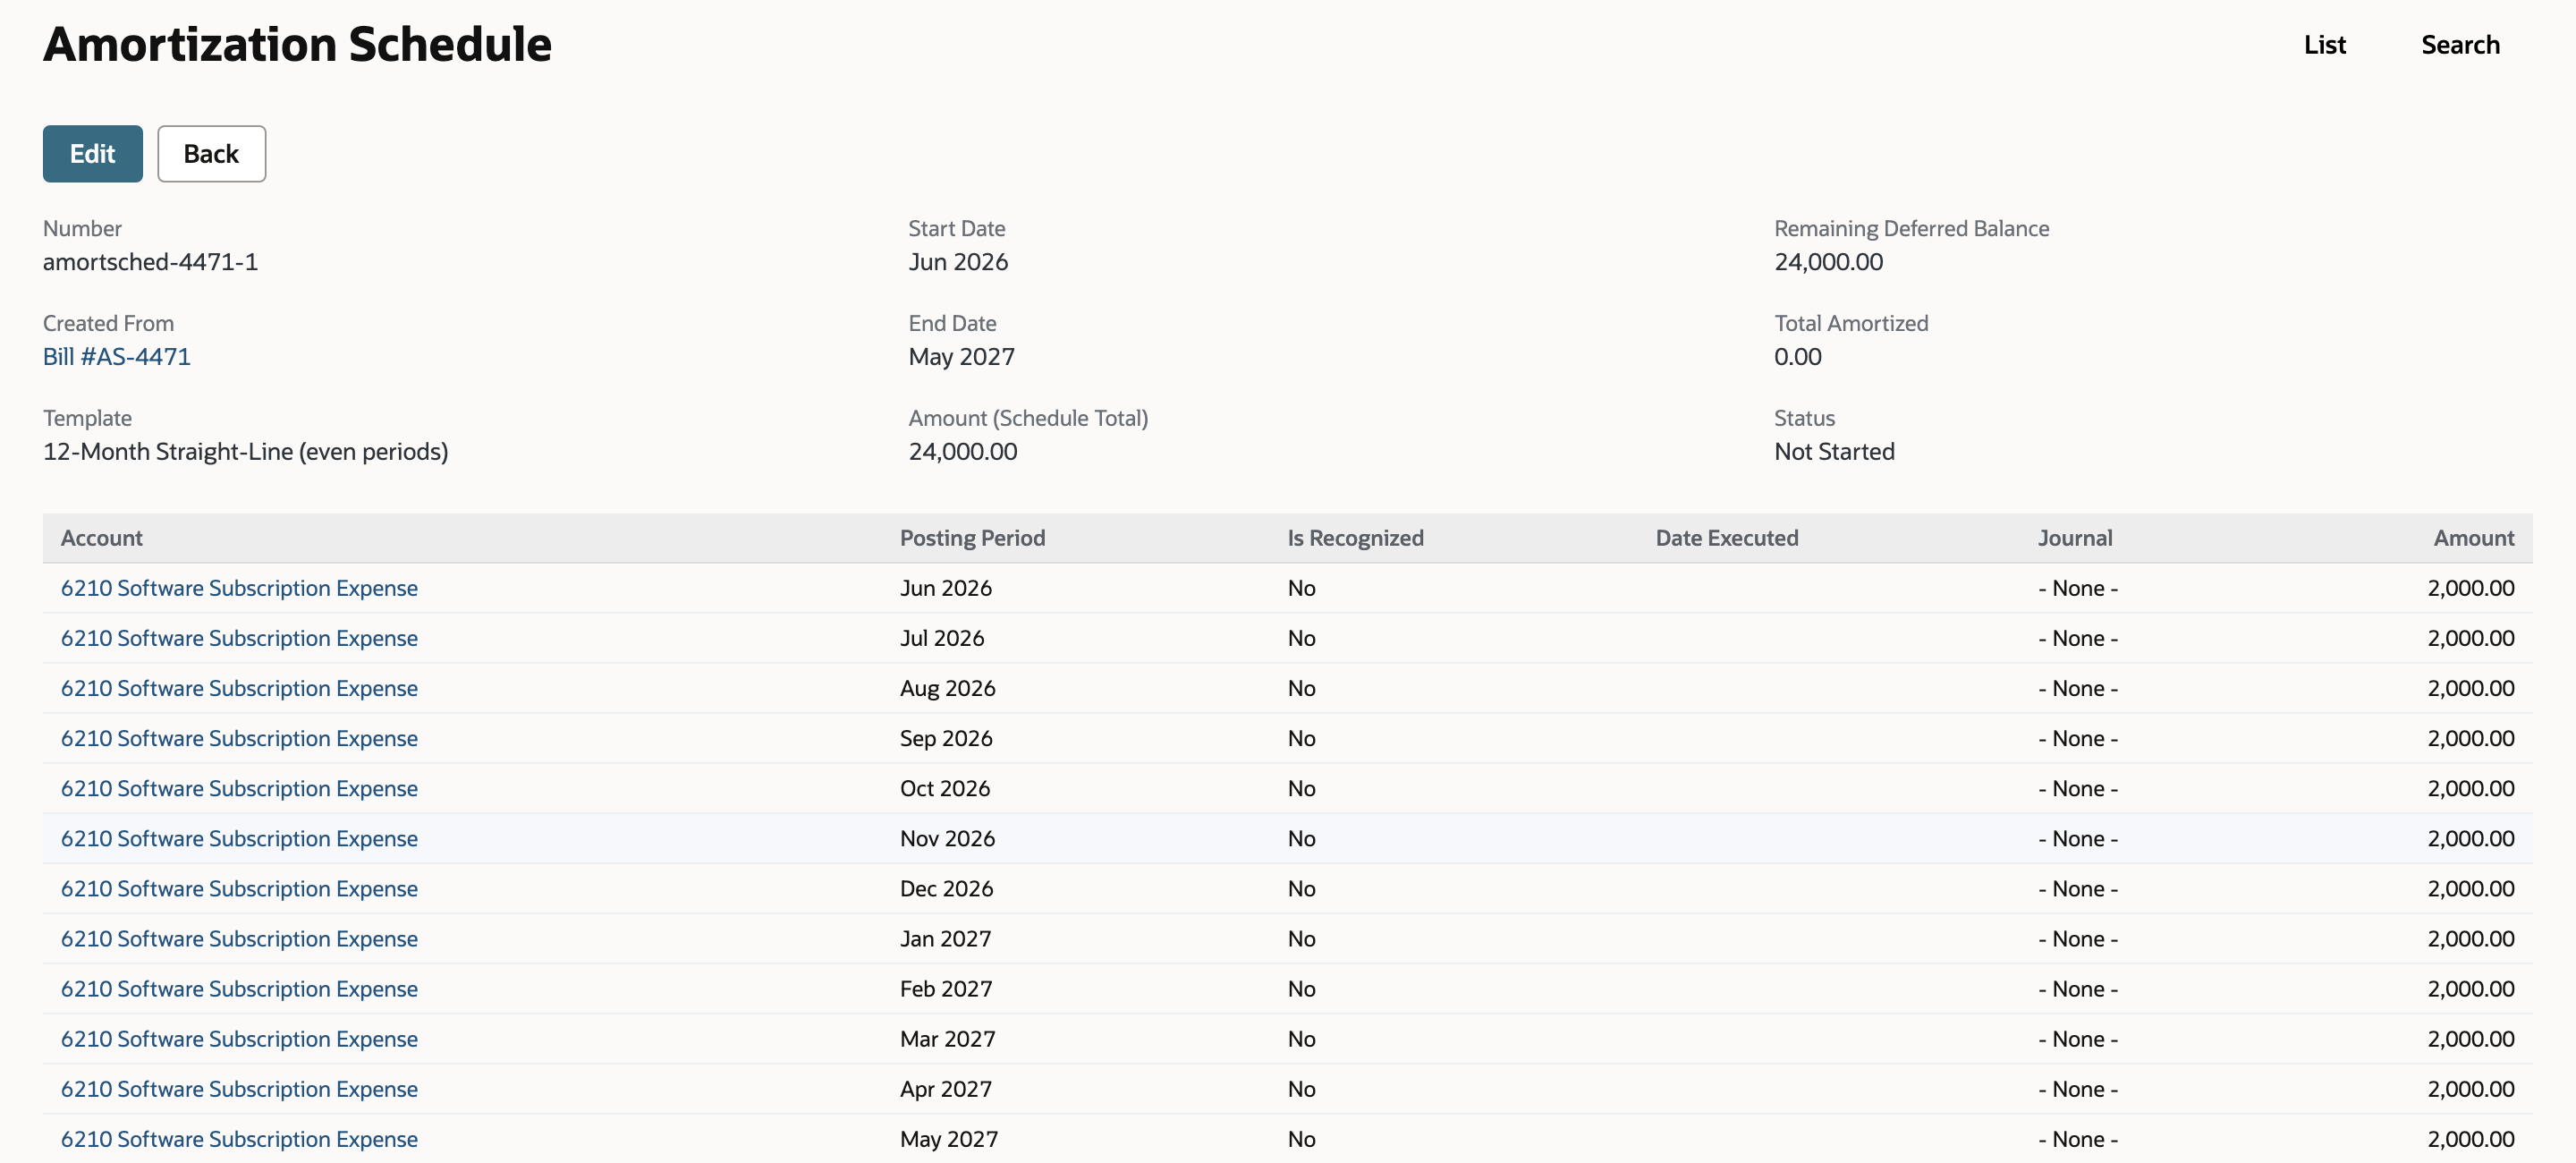
Task: Open account link in Oct 2026 row
Action: pos(239,788)
